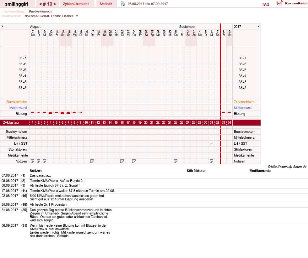Image resolution: width=308 pixels, height=258 pixels.
Task: Click the comment 'Nochmal Gonal. Letute Chance ?!'
Action: point(51,16)
